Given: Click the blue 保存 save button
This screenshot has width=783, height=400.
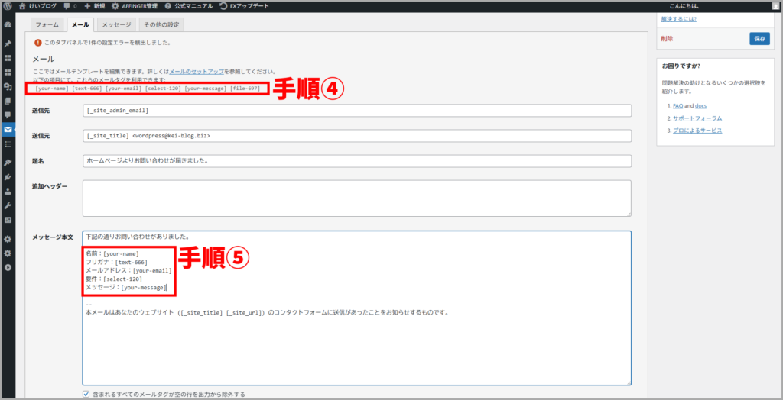Looking at the screenshot, I should click(759, 38).
